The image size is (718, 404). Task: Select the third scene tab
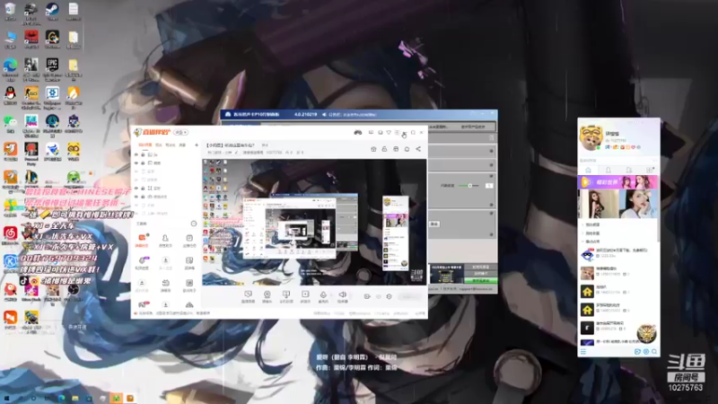coord(170,145)
